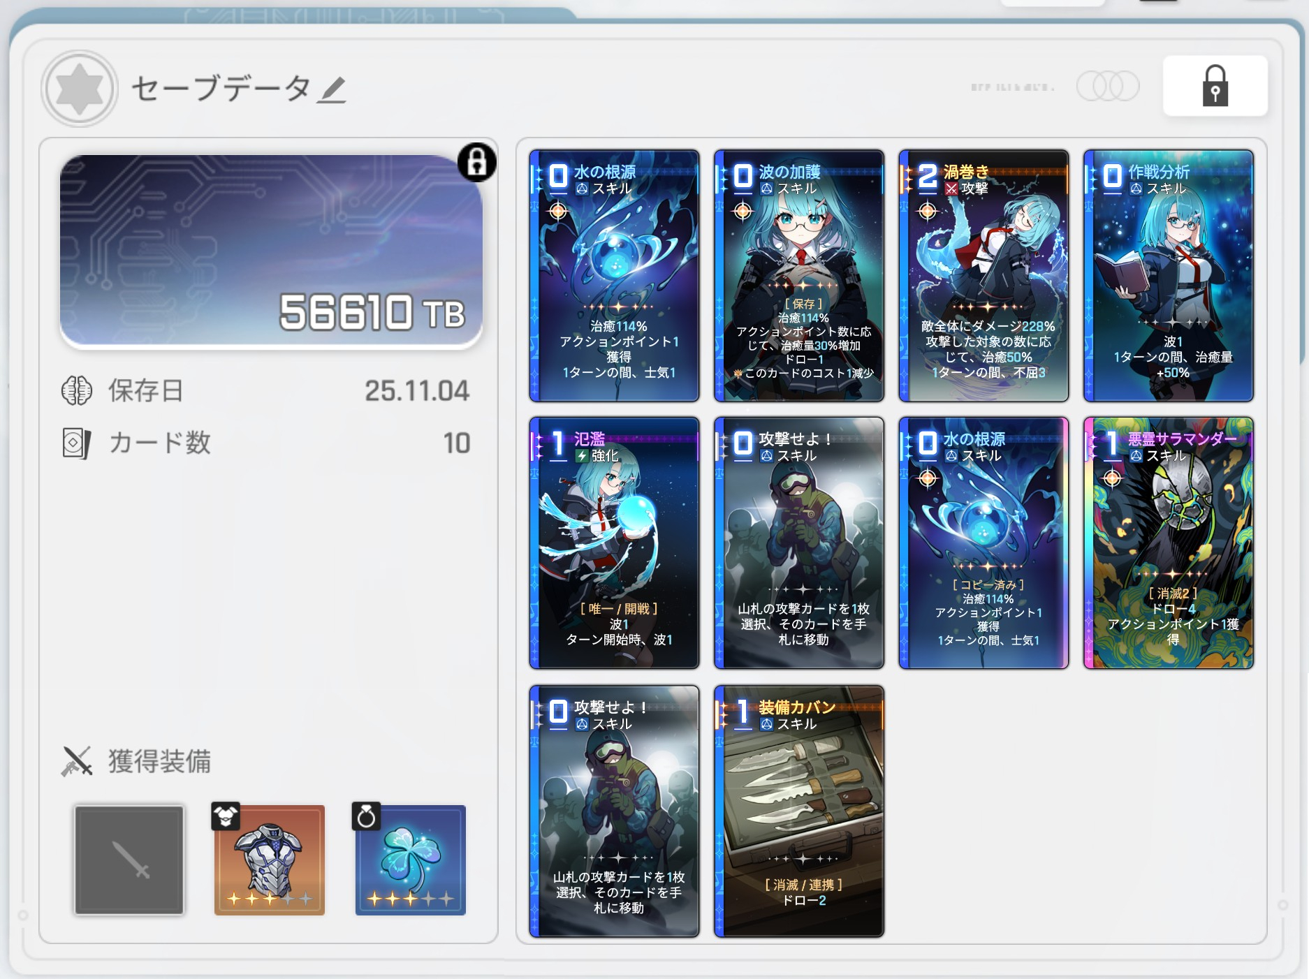Click the card icon beside カード数

77,443
